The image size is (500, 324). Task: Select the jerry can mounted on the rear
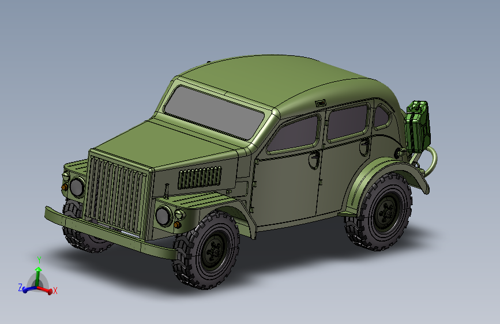(418, 126)
